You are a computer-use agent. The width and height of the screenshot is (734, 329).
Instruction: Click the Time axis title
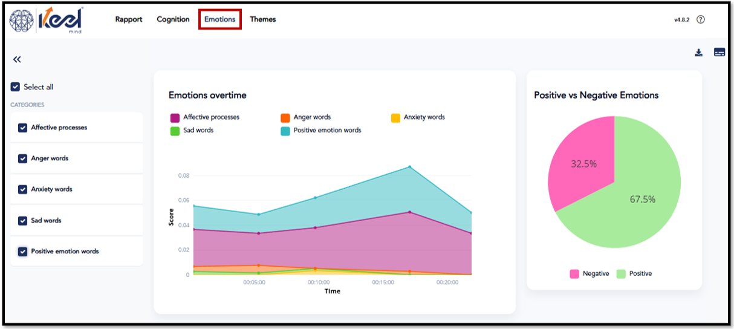coord(333,292)
